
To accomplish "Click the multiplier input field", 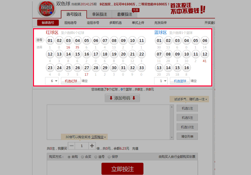I will coord(82,146).
